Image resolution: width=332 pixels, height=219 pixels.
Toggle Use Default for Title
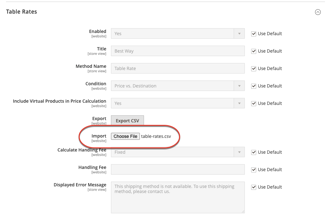tap(253, 51)
